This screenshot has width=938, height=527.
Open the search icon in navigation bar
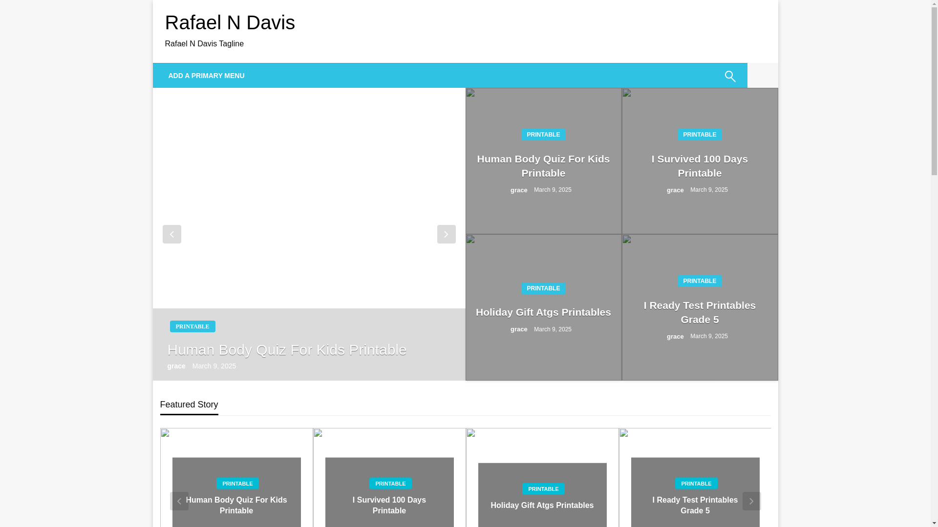(729, 76)
